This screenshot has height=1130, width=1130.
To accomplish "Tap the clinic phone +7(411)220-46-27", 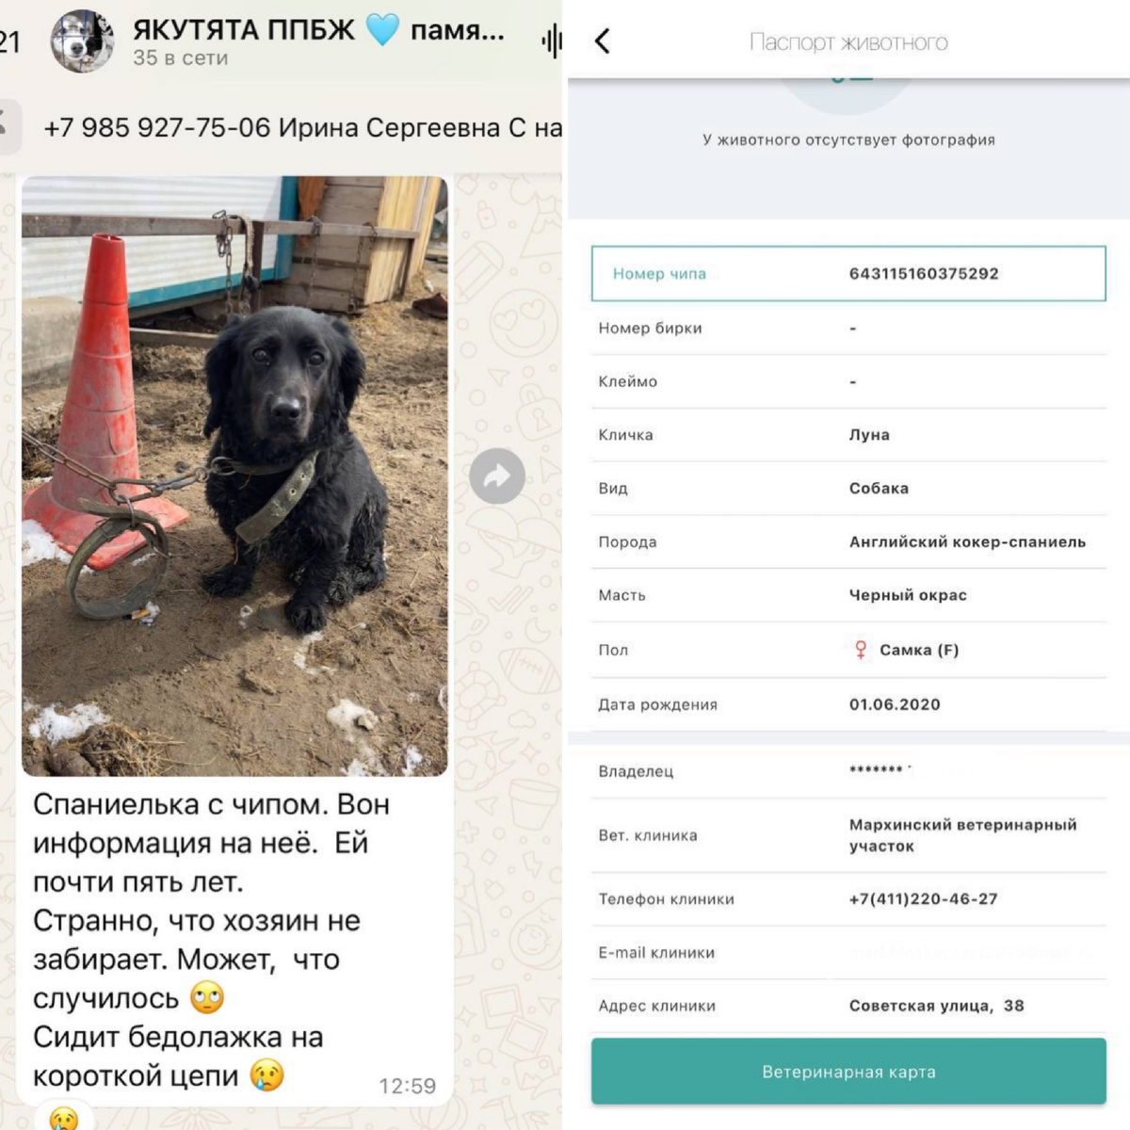I will click(x=923, y=898).
